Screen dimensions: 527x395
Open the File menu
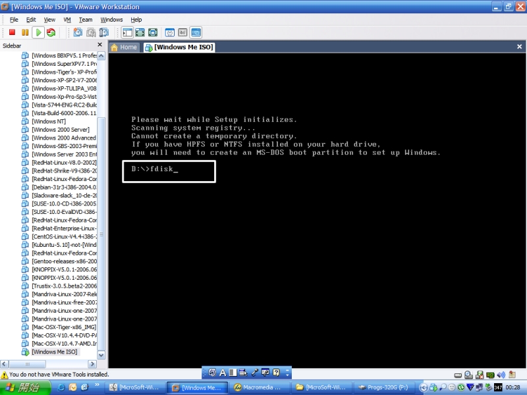(x=14, y=20)
